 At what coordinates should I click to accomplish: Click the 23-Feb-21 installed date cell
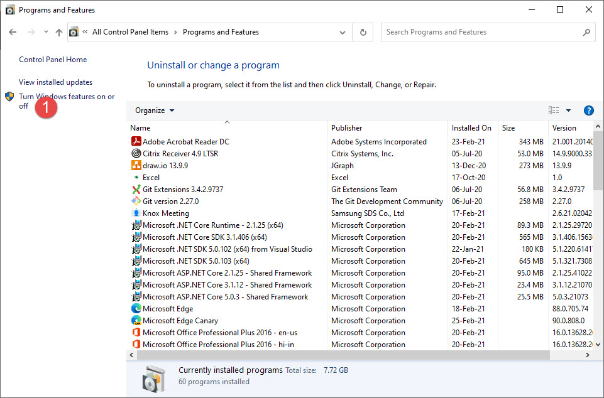tap(468, 141)
